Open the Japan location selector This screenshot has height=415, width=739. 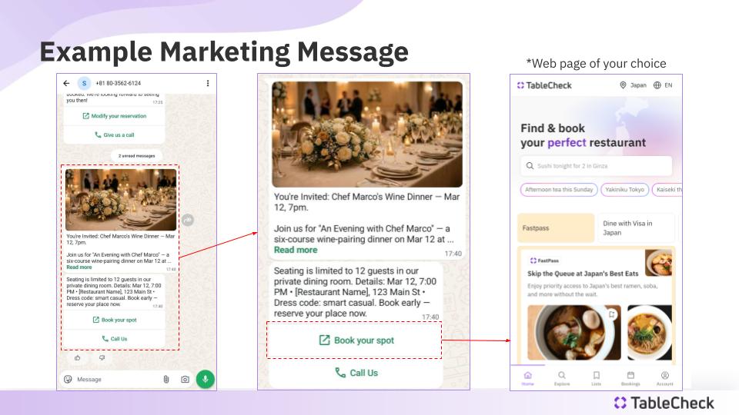pyautogui.click(x=633, y=85)
